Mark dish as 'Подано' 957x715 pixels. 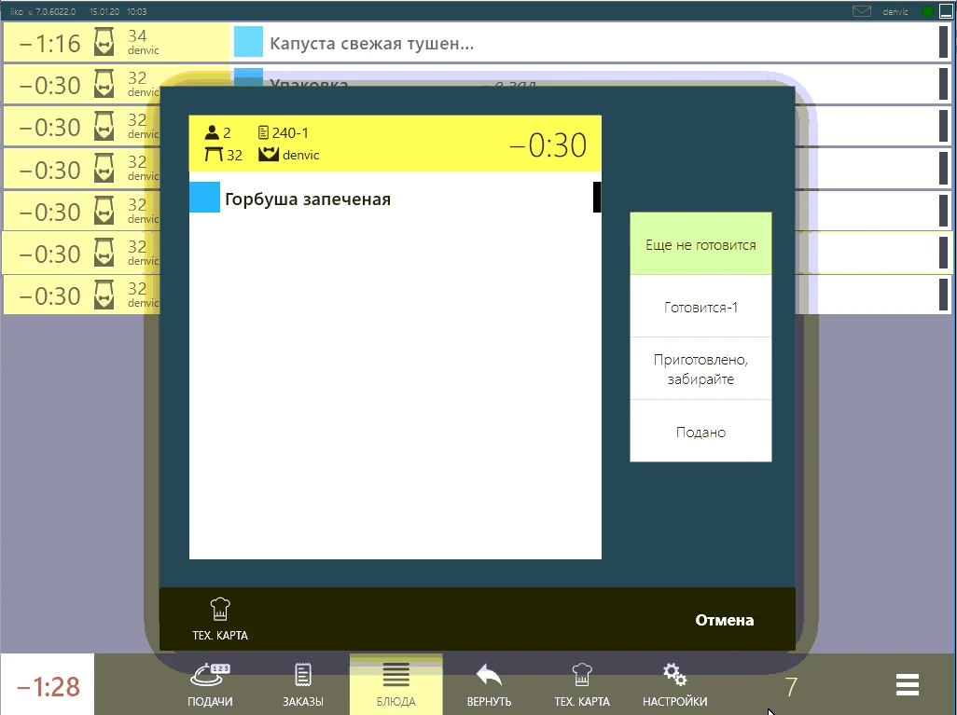[x=700, y=432]
